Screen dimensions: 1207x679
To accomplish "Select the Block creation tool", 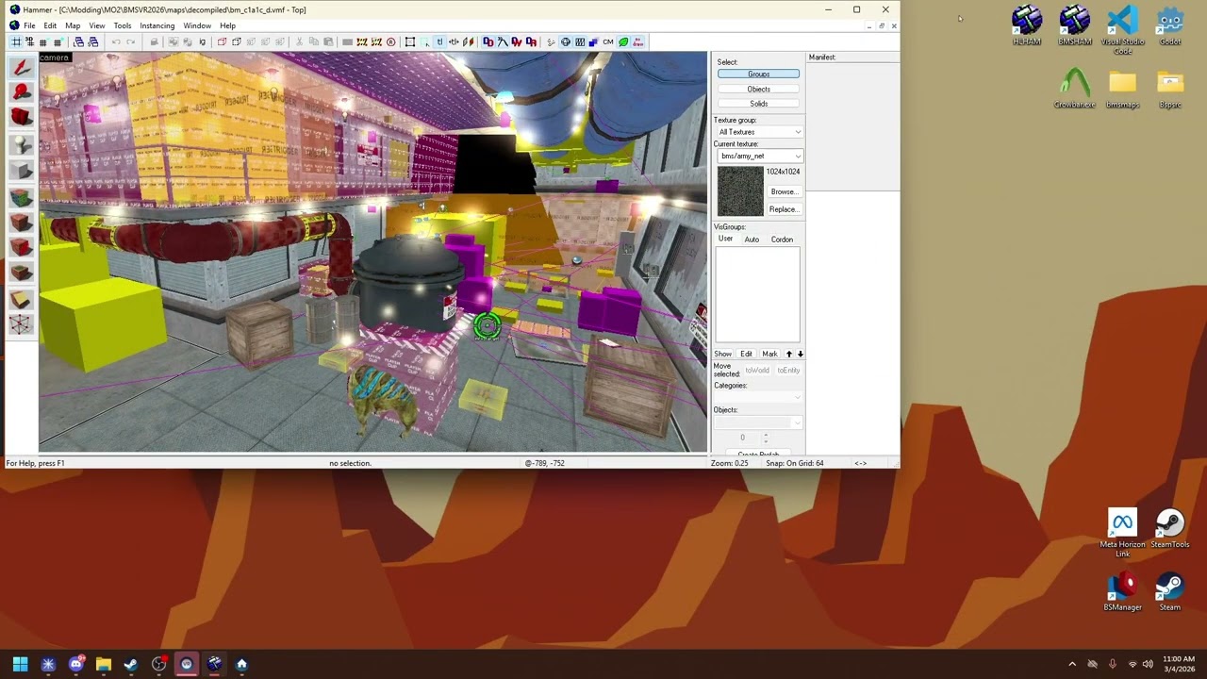I will [x=21, y=171].
